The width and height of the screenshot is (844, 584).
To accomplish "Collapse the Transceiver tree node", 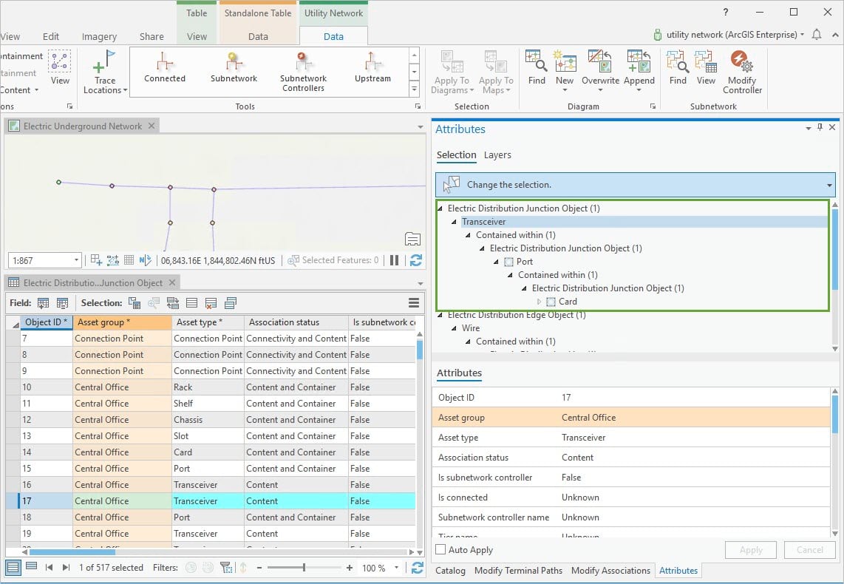I will pos(454,222).
